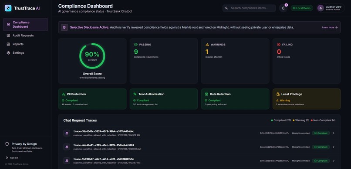Click the 90% compliant score ring
Image resolution: width=351 pixels, height=169 pixels.
tap(92, 56)
